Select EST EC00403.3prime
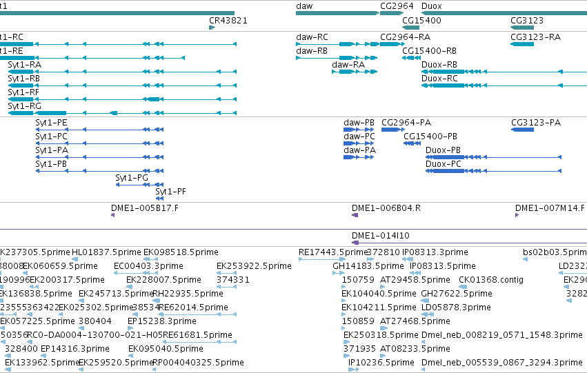 click(x=148, y=266)
